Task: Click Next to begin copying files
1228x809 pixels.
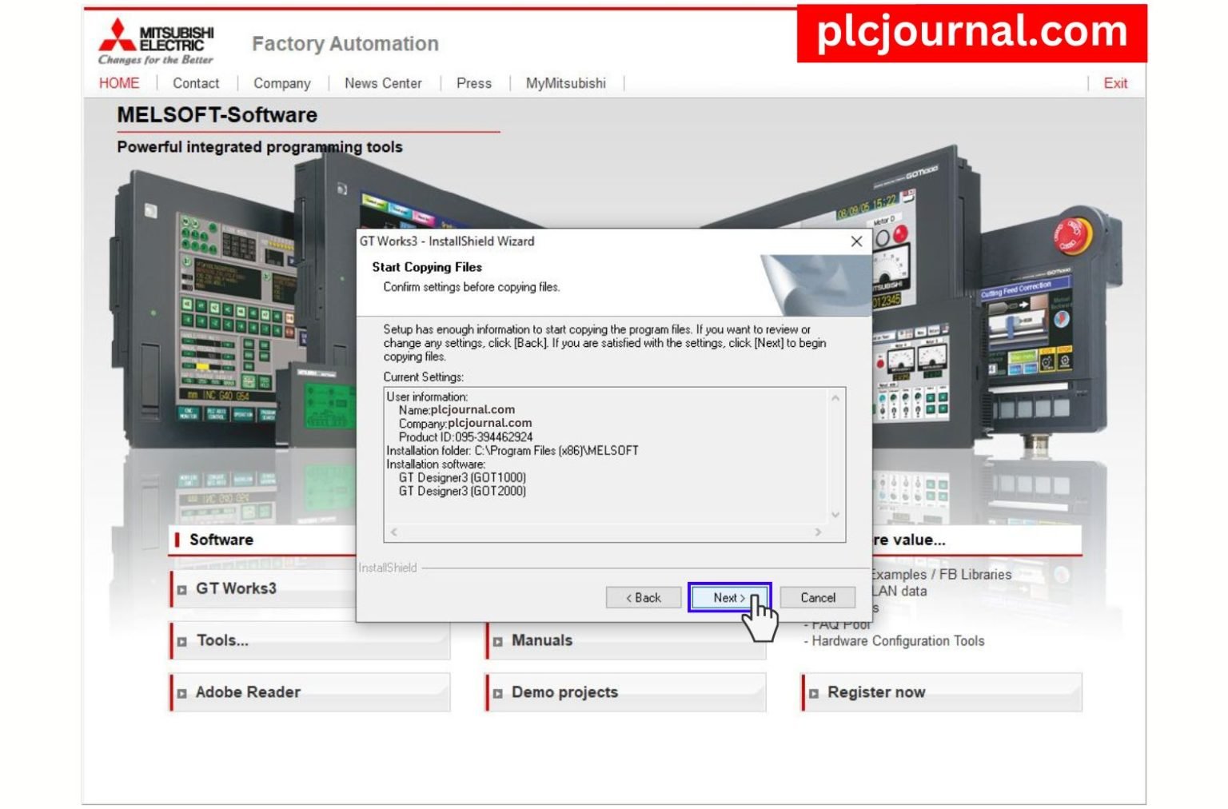Action: [729, 597]
